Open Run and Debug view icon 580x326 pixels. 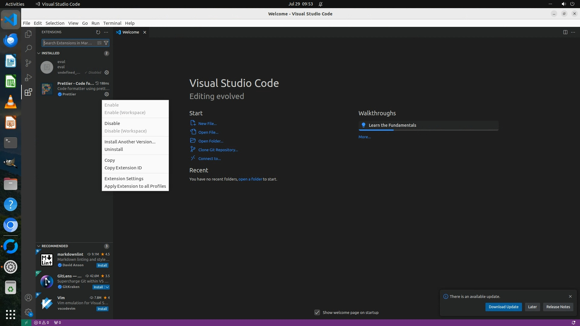pos(28,78)
